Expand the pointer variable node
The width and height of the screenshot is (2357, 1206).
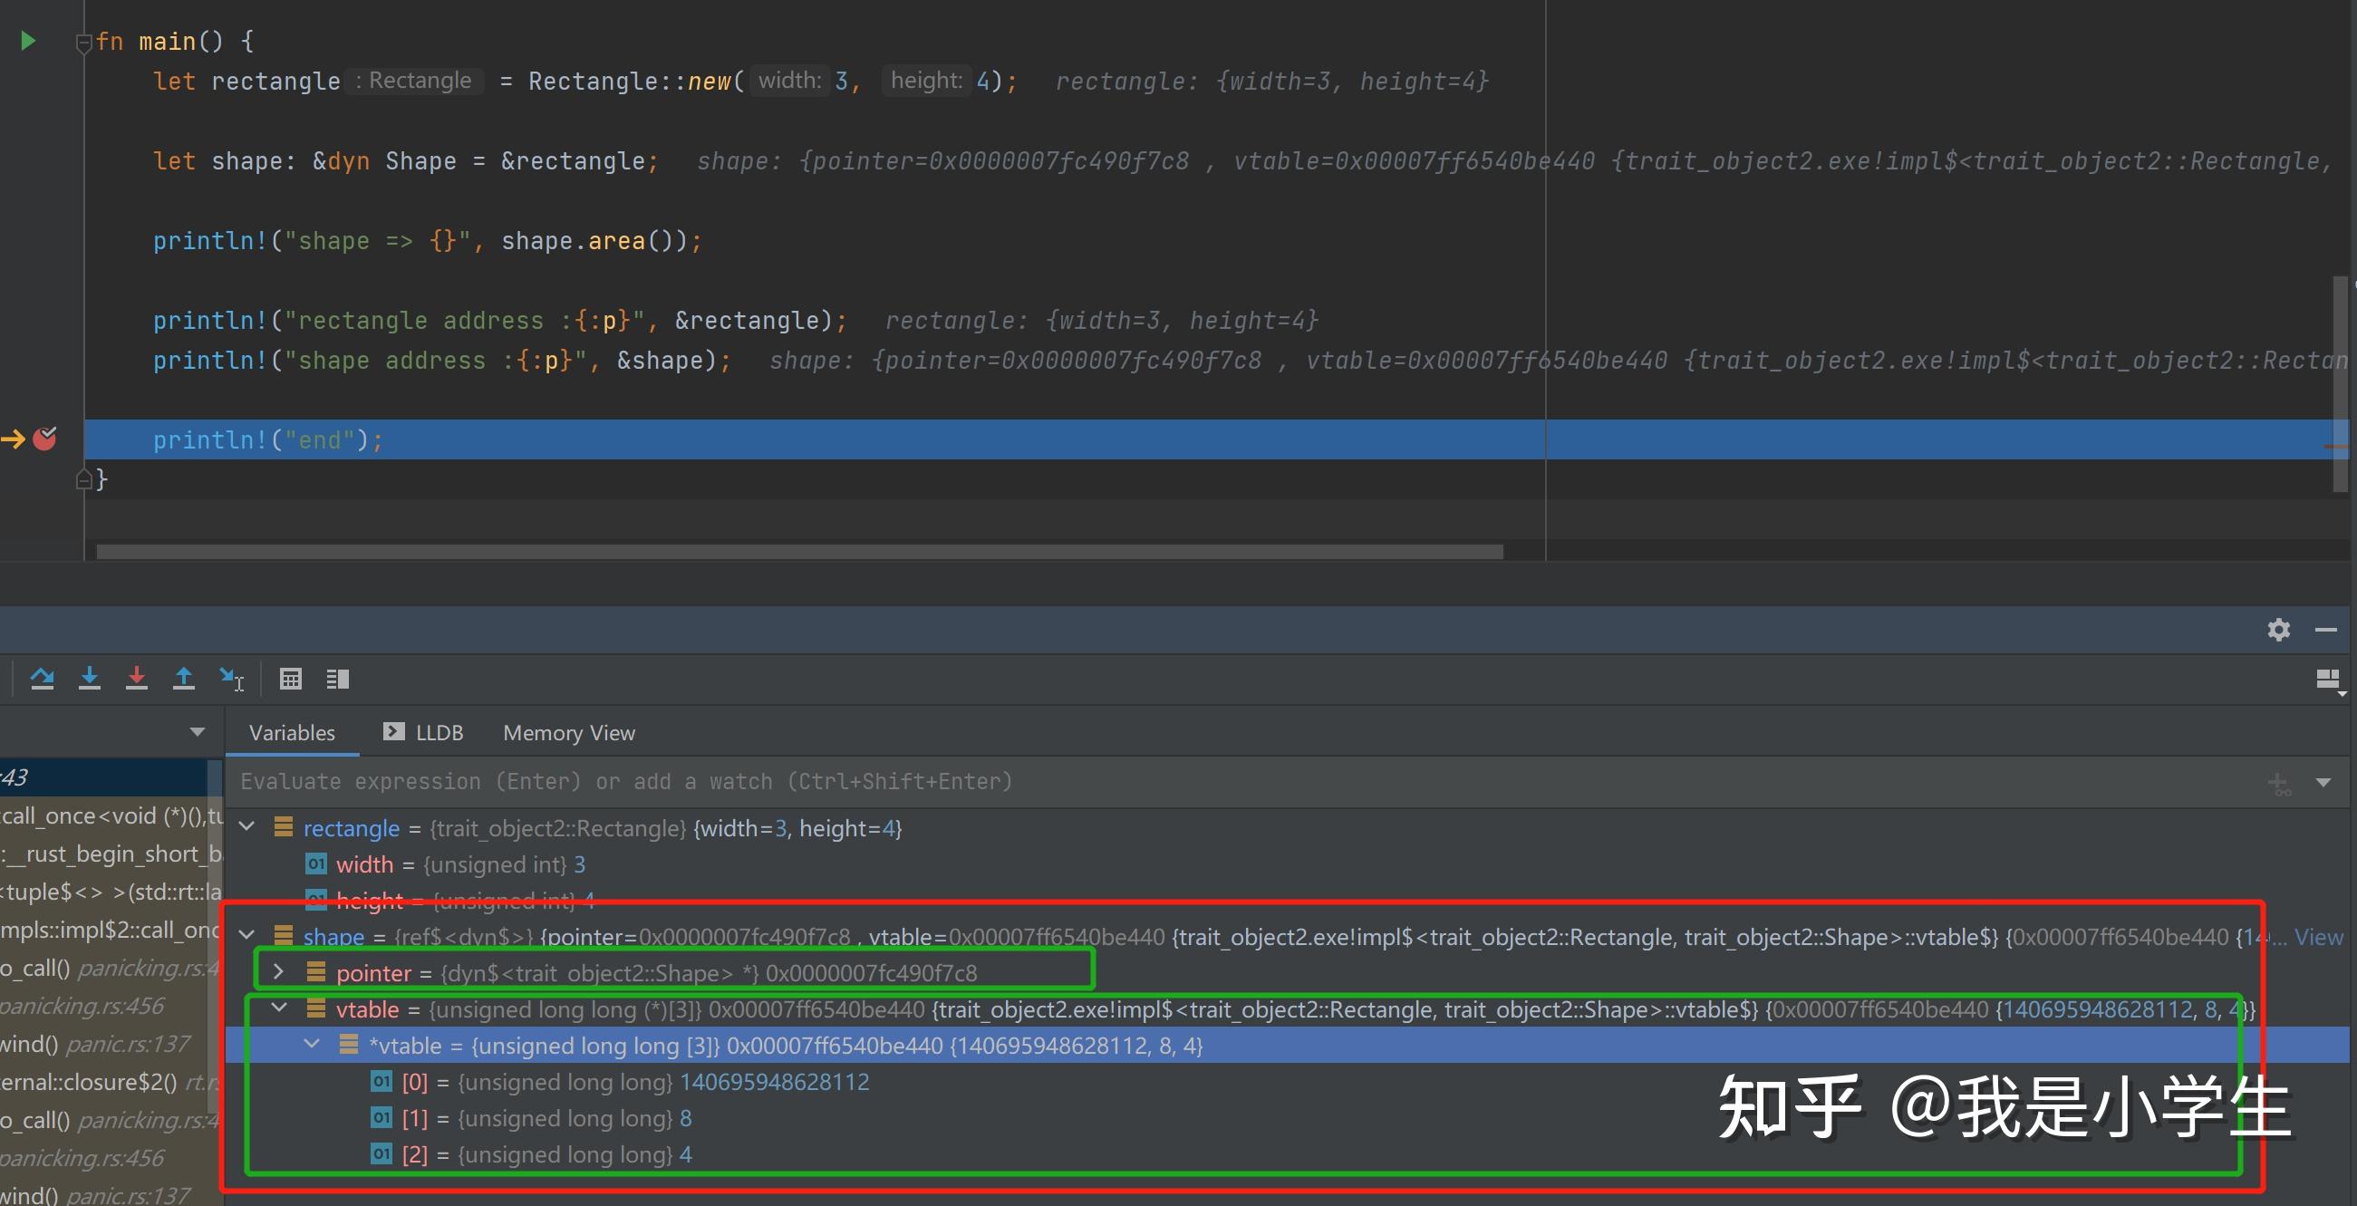tap(279, 970)
